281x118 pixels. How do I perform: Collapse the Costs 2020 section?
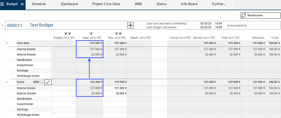[7, 82]
